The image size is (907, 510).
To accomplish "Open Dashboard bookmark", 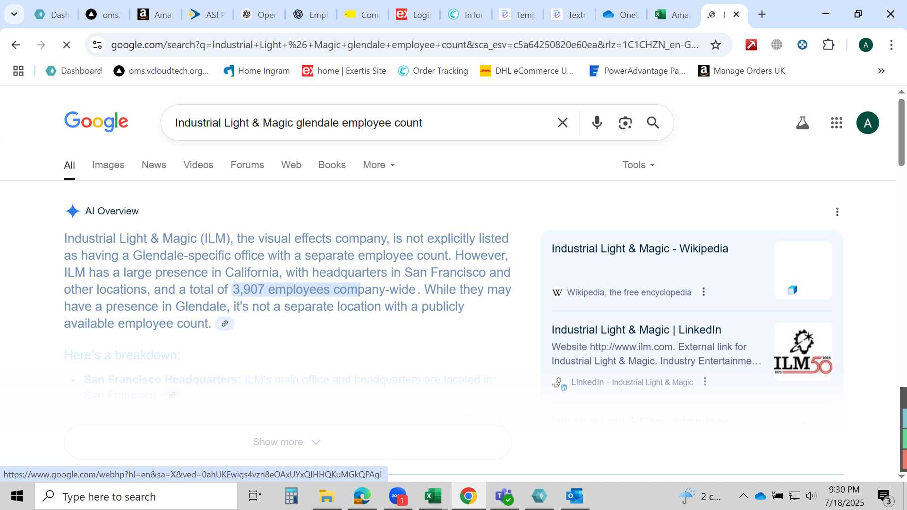I will [74, 71].
